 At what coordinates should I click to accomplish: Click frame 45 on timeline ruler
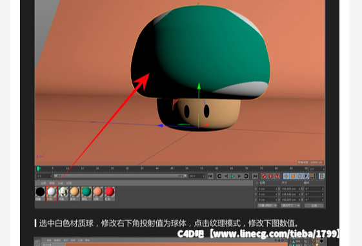click(172, 169)
